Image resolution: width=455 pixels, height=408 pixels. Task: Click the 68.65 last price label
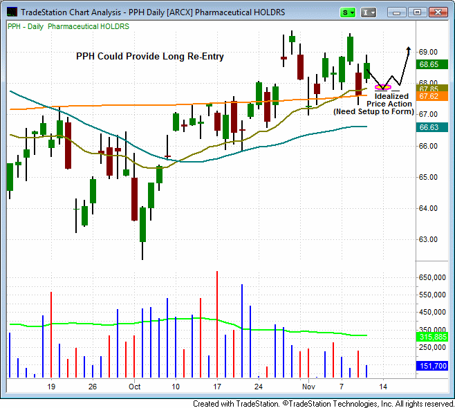(431, 64)
